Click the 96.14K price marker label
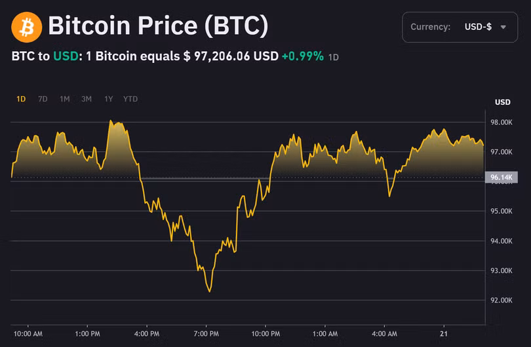Screen dimensions: 531x347 tap(501, 177)
